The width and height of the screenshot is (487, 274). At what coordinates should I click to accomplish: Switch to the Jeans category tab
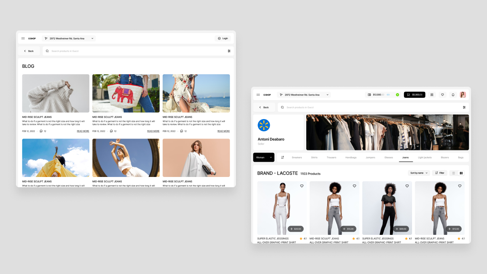pyautogui.click(x=406, y=157)
